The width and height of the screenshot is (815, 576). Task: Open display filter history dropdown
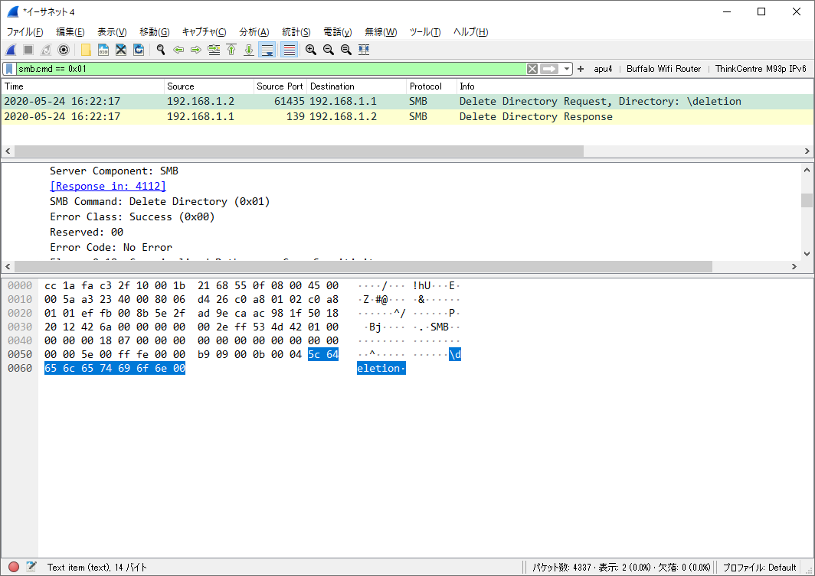(x=567, y=69)
